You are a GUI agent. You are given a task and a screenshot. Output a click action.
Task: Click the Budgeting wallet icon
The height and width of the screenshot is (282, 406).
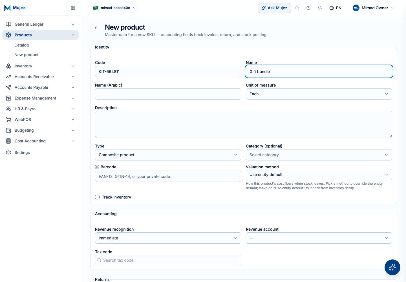point(8,130)
